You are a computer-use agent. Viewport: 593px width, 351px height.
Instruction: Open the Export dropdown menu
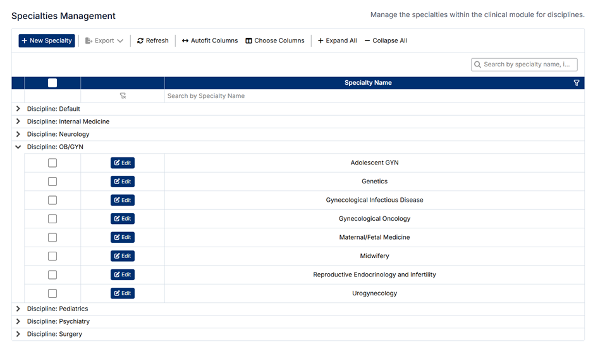click(x=104, y=40)
